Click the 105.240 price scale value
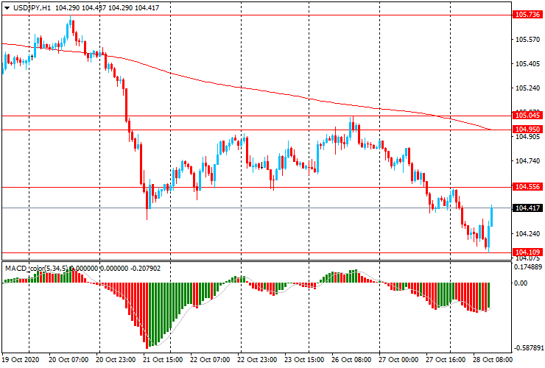The height and width of the screenshot is (368, 545). point(527,88)
